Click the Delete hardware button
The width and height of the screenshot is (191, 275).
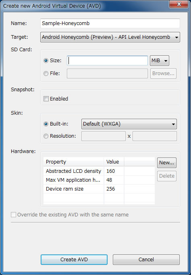(x=167, y=176)
